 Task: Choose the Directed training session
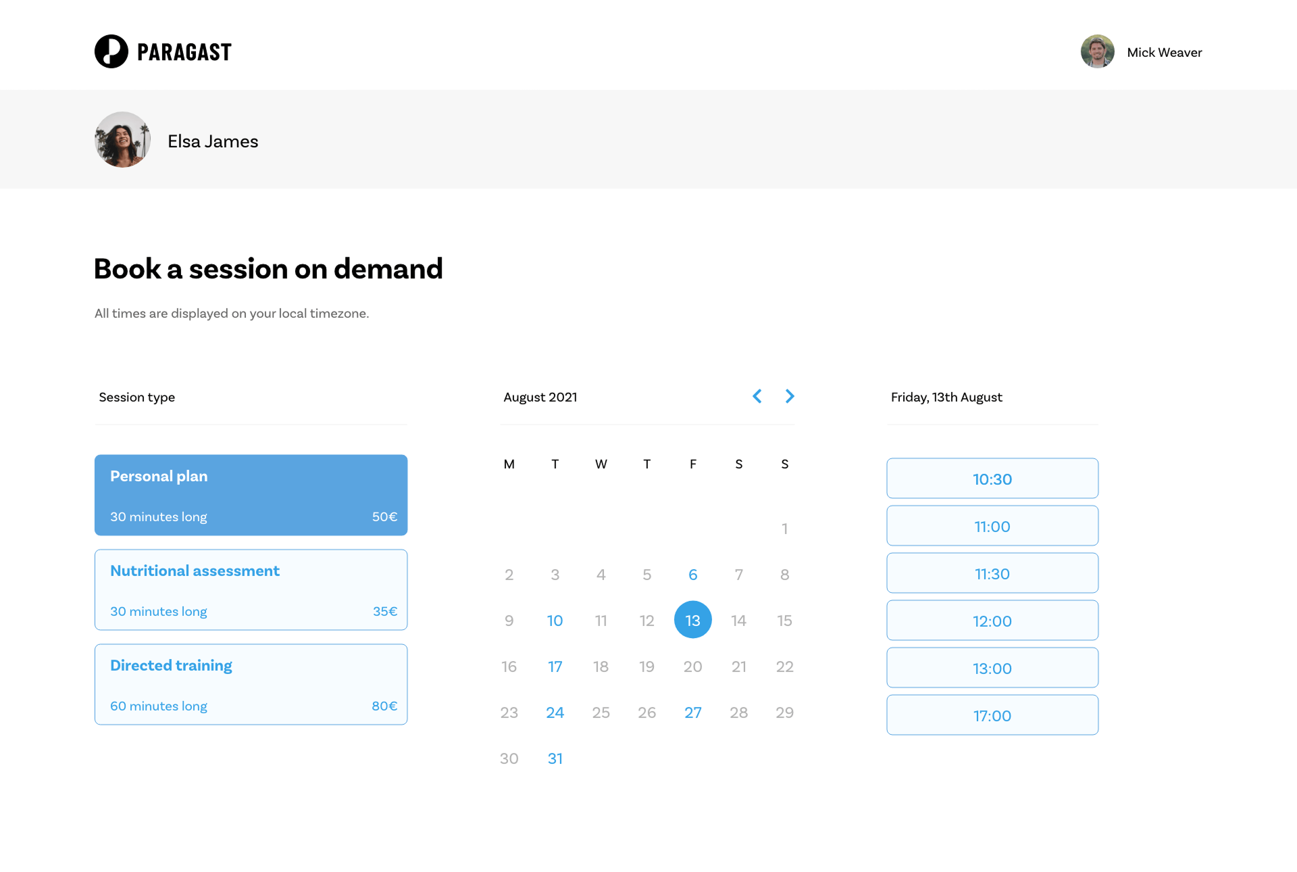click(x=251, y=683)
